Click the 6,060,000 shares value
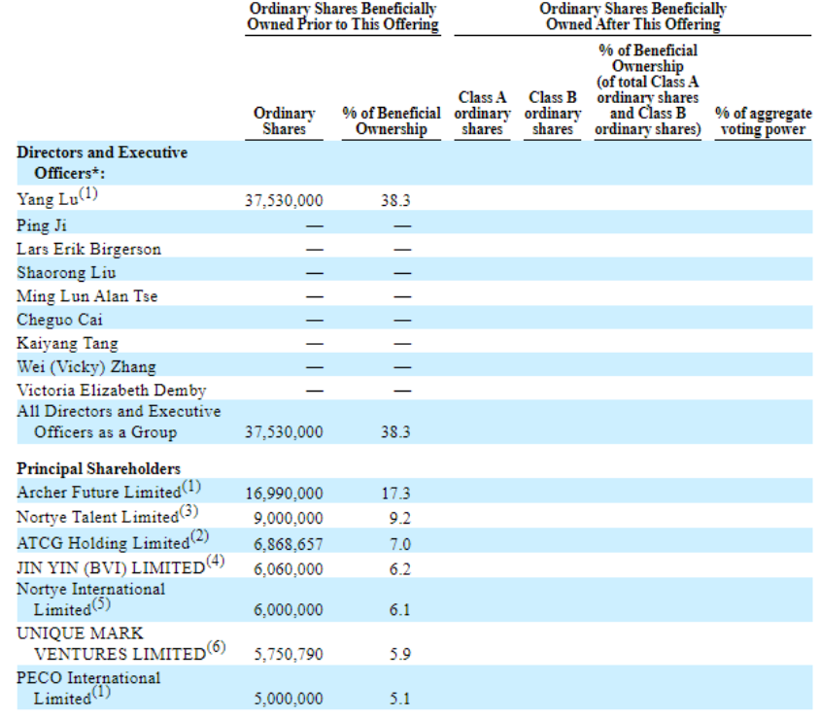This screenshot has width=820, height=718. pos(289,568)
